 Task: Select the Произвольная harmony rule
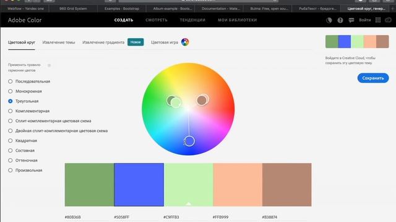coord(25,170)
